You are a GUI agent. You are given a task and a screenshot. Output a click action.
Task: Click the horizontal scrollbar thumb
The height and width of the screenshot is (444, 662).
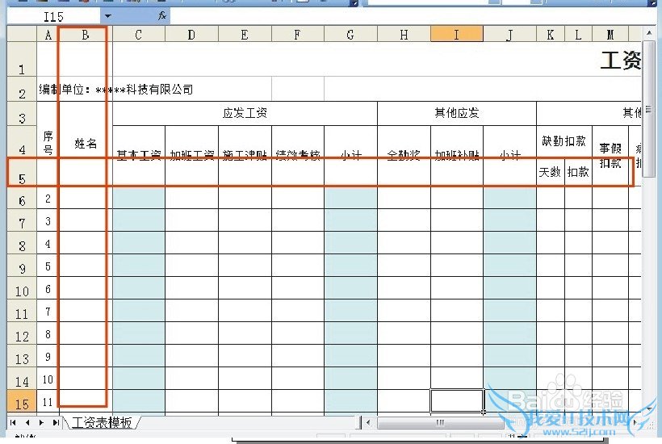[x=440, y=422]
